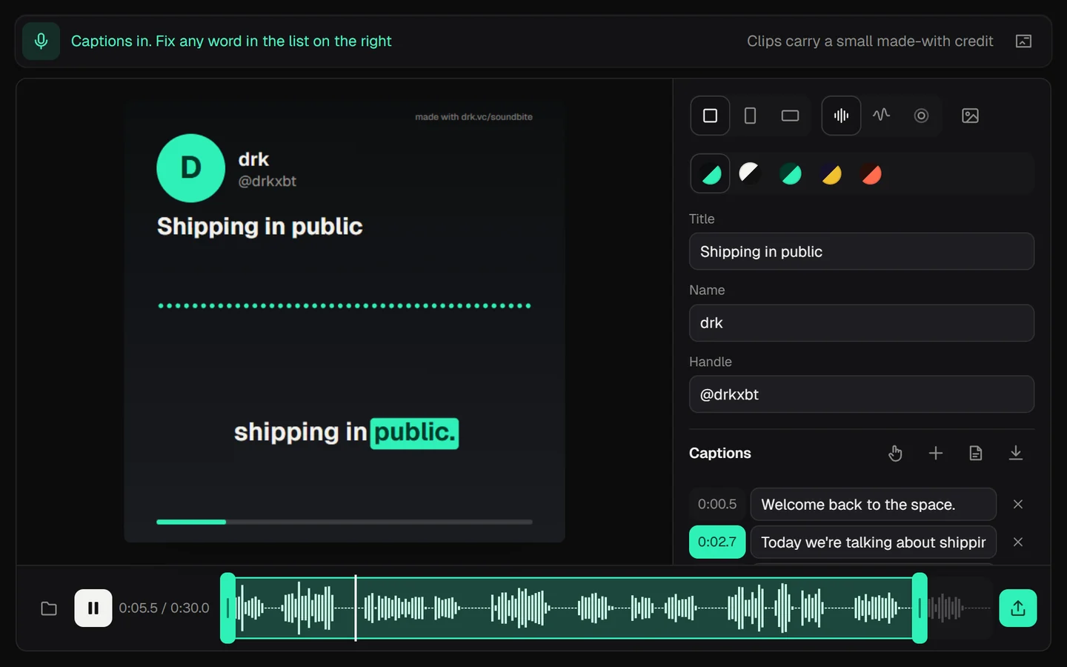Focus the Handle field containing "@drkxbt"
Image resolution: width=1067 pixels, height=667 pixels.
click(862, 394)
